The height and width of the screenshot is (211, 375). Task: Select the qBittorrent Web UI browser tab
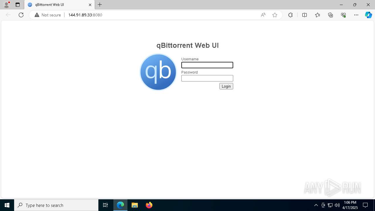click(x=59, y=5)
